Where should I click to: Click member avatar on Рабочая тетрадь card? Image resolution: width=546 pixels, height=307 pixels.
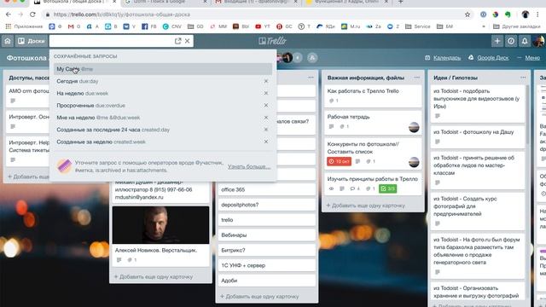[x=414, y=127]
